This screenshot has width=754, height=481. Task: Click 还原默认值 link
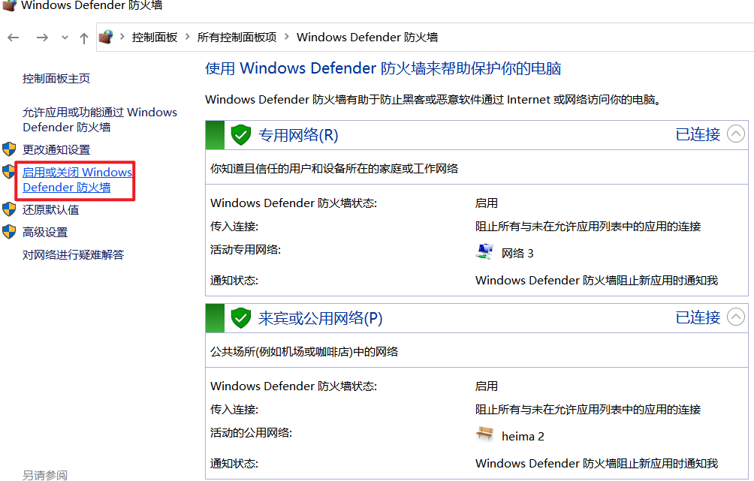pyautogui.click(x=50, y=209)
